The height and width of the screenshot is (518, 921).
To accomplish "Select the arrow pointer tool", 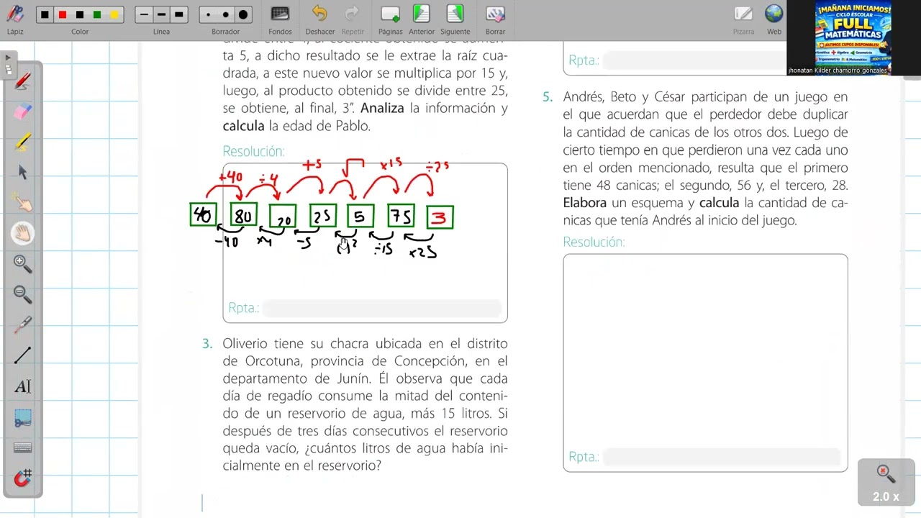I will (22, 172).
